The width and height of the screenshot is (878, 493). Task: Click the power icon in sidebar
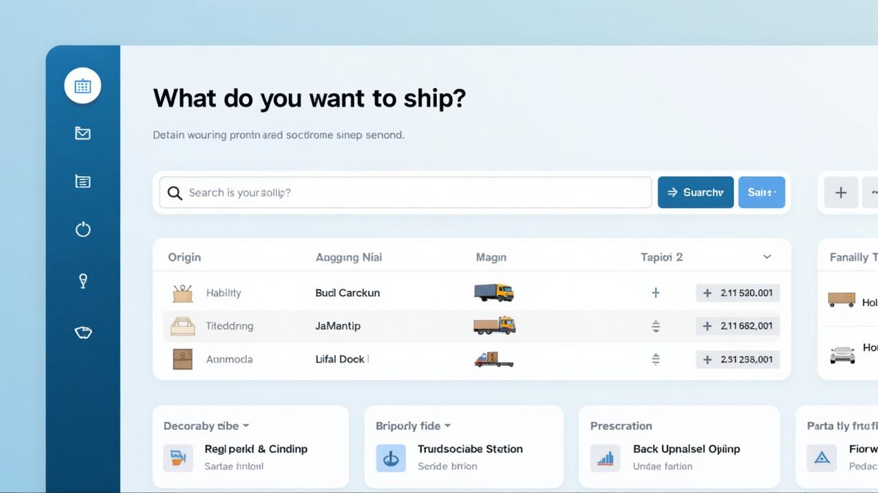pyautogui.click(x=83, y=229)
